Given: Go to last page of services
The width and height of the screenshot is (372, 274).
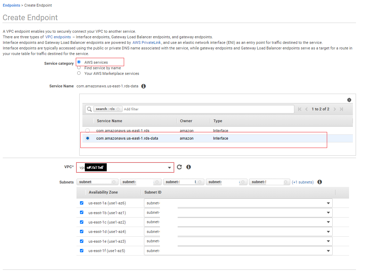Looking at the screenshot, I should [x=341, y=109].
